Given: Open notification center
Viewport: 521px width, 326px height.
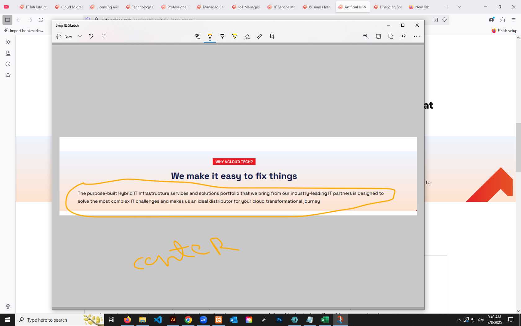Looking at the screenshot, I should coord(511,320).
